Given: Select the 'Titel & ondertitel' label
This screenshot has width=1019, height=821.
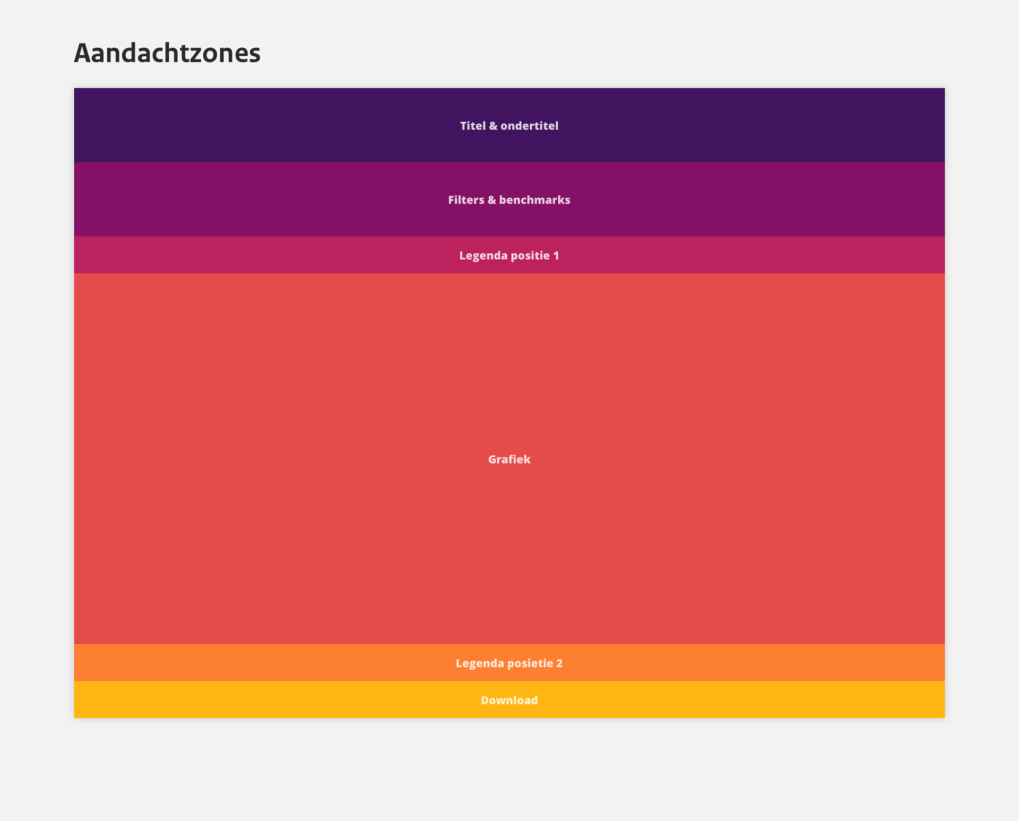Looking at the screenshot, I should pyautogui.click(x=509, y=126).
